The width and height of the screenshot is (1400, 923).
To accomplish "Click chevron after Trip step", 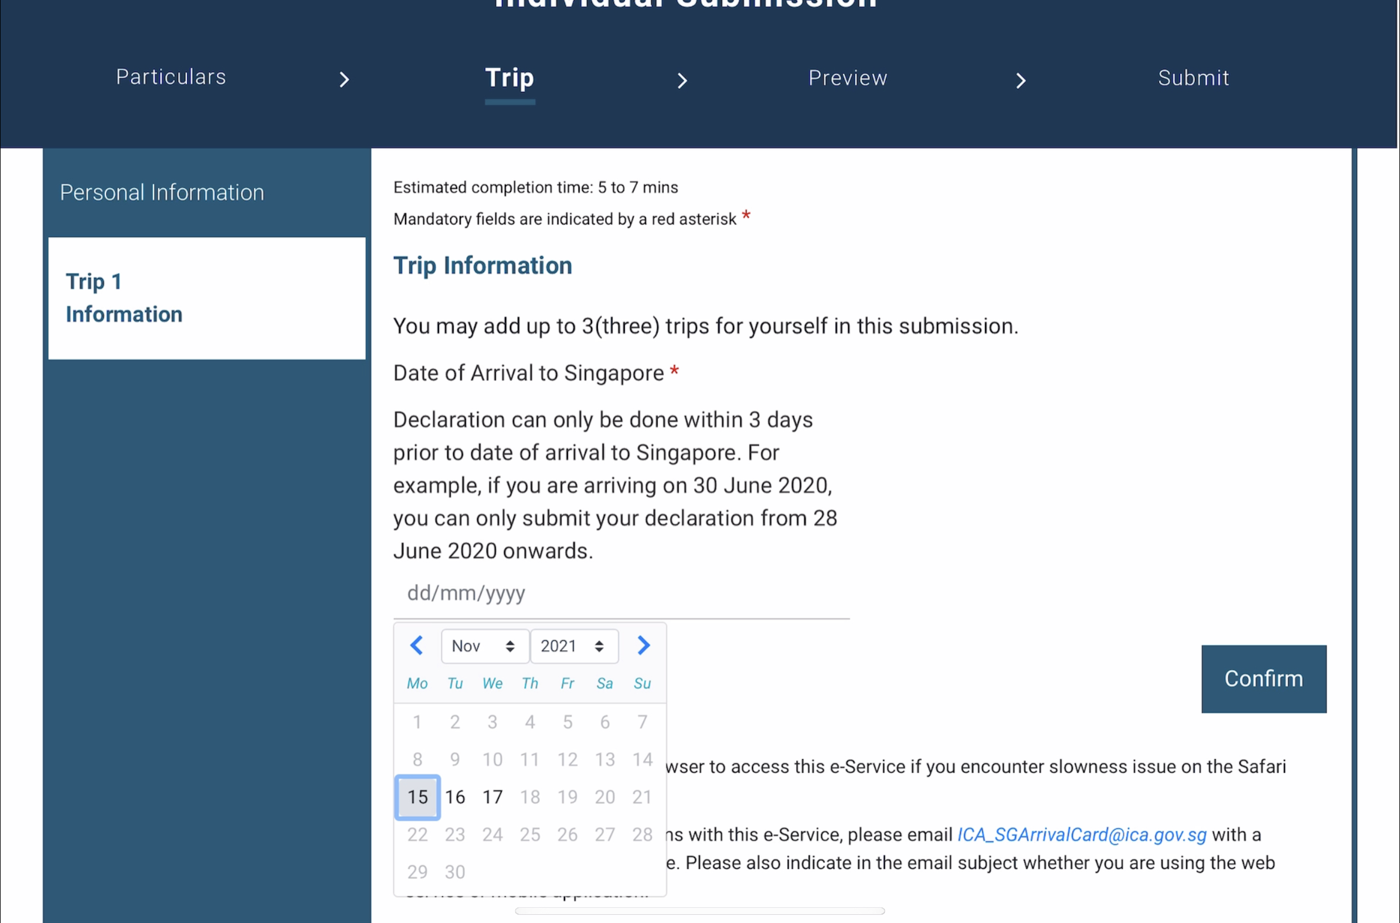I will (x=682, y=81).
